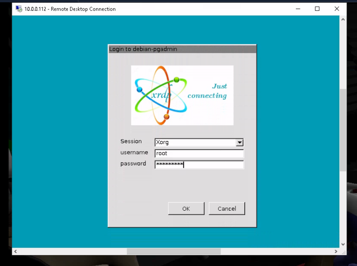Click the scroll down arrow
Image resolution: width=357 pixels, height=266 pixels.
343,244
